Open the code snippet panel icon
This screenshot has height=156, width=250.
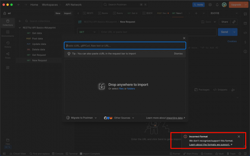tap(245, 33)
